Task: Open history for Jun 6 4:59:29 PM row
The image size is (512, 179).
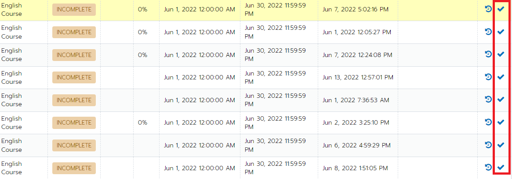Action: 489,145
